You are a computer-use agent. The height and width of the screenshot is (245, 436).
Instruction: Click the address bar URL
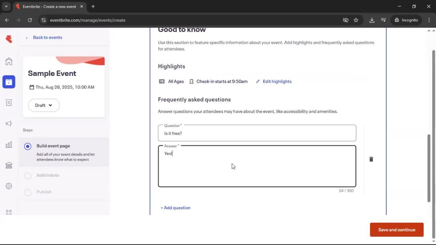(88, 20)
